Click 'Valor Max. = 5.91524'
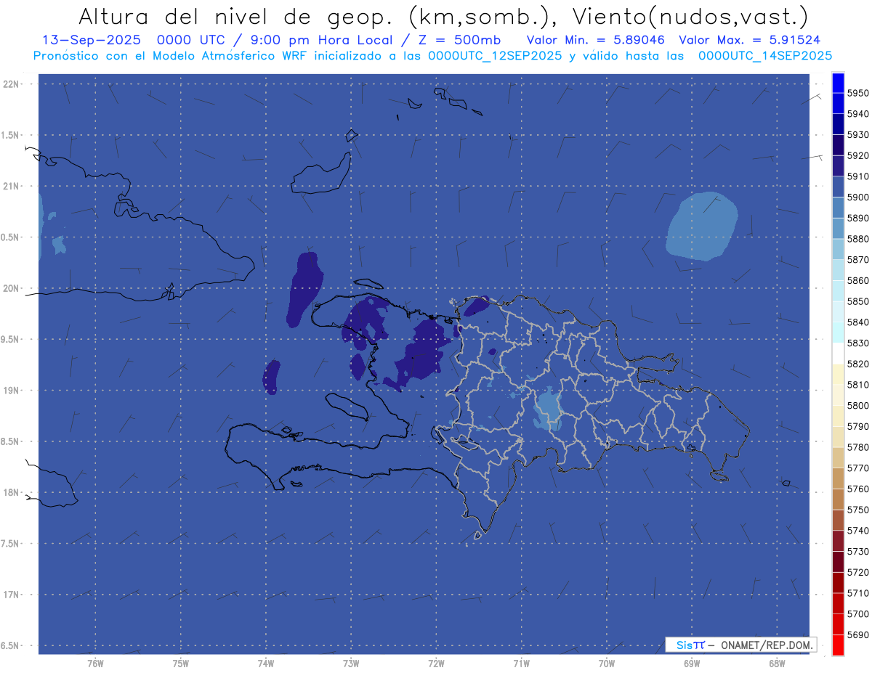This screenshot has height=673, width=872. tap(750, 41)
